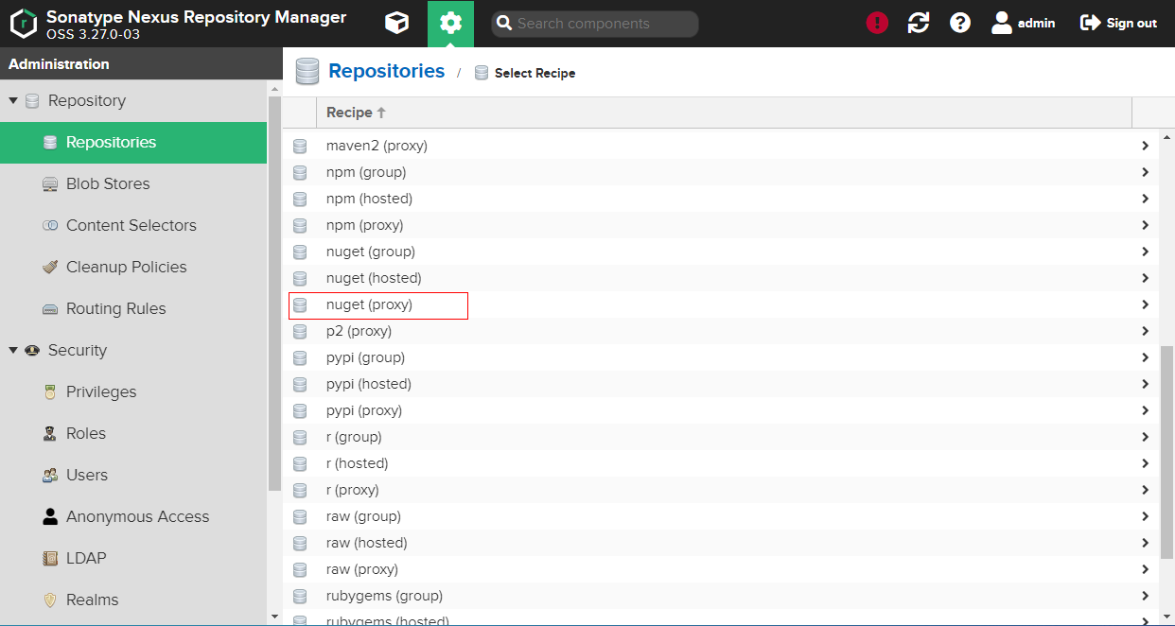Open Anonymous Access menu item
1175x626 pixels.
(133, 517)
